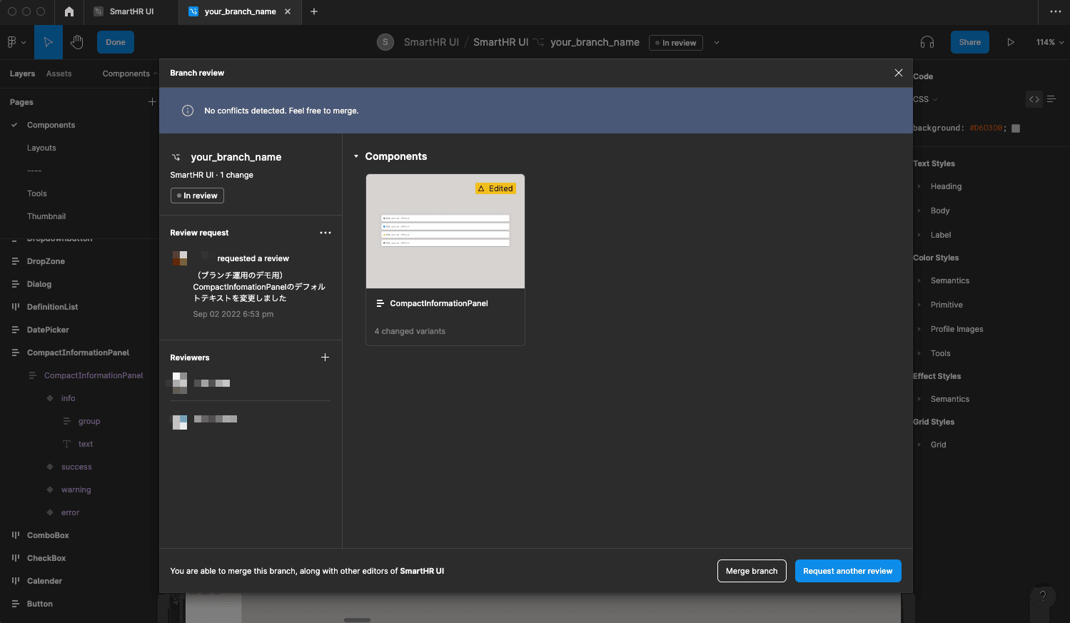Switch to the Assets tab
This screenshot has width=1070, height=623.
(x=59, y=74)
